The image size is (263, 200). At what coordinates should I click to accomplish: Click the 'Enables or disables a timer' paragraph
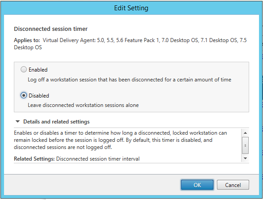[120, 140]
